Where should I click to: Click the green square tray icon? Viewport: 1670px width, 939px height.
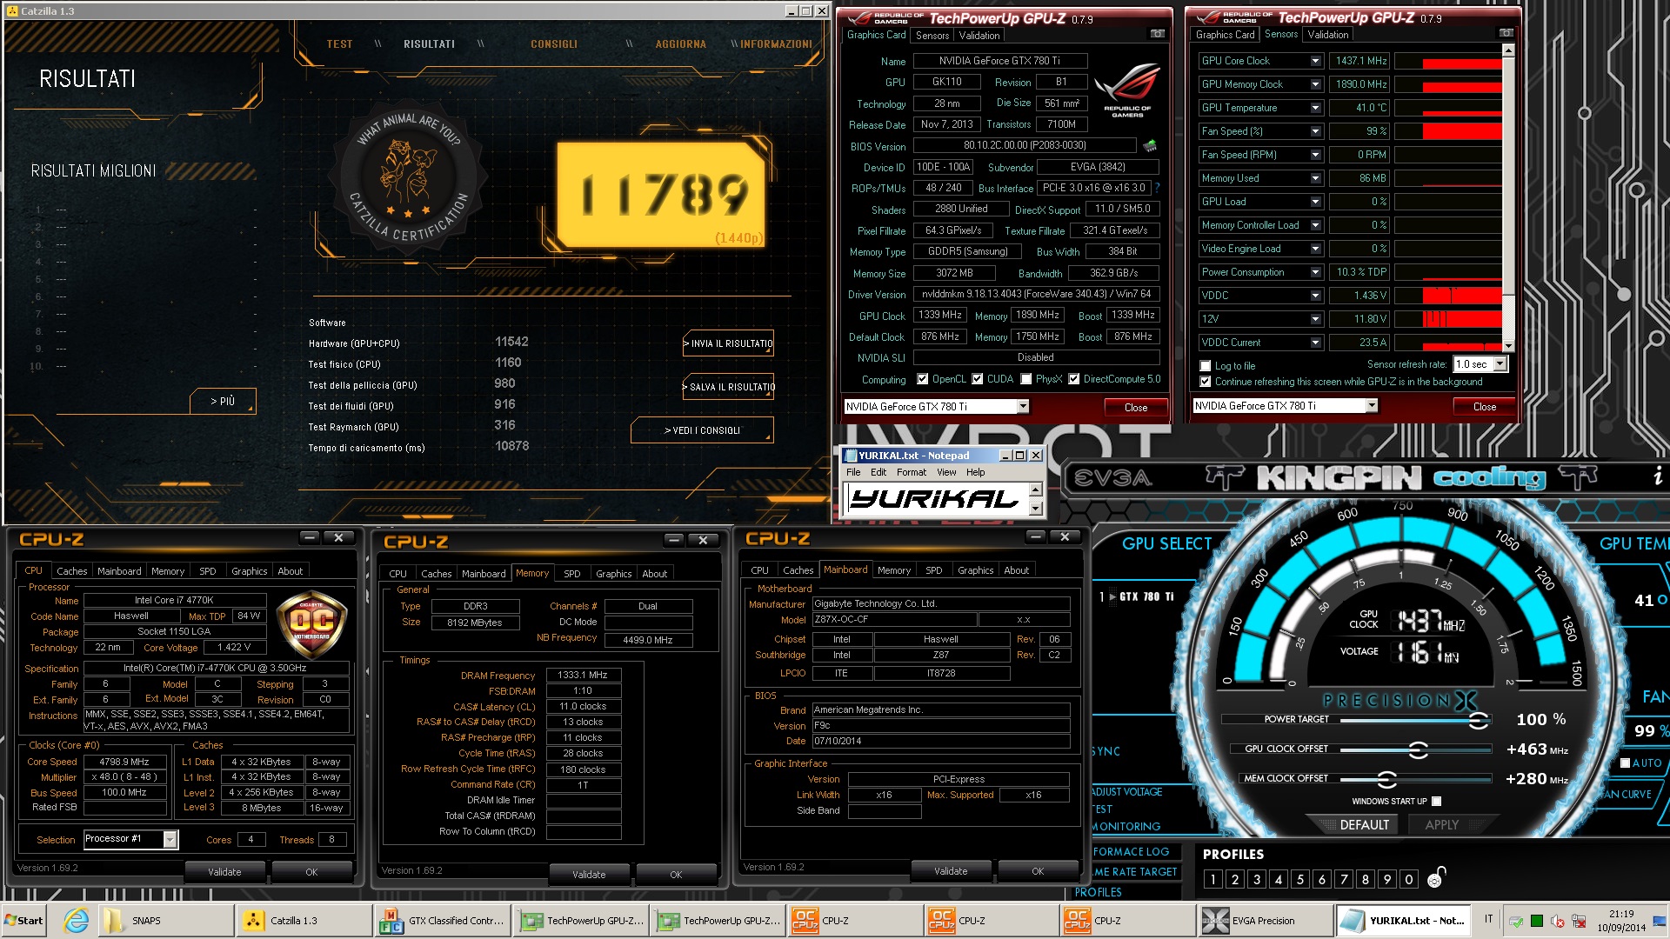1537,921
